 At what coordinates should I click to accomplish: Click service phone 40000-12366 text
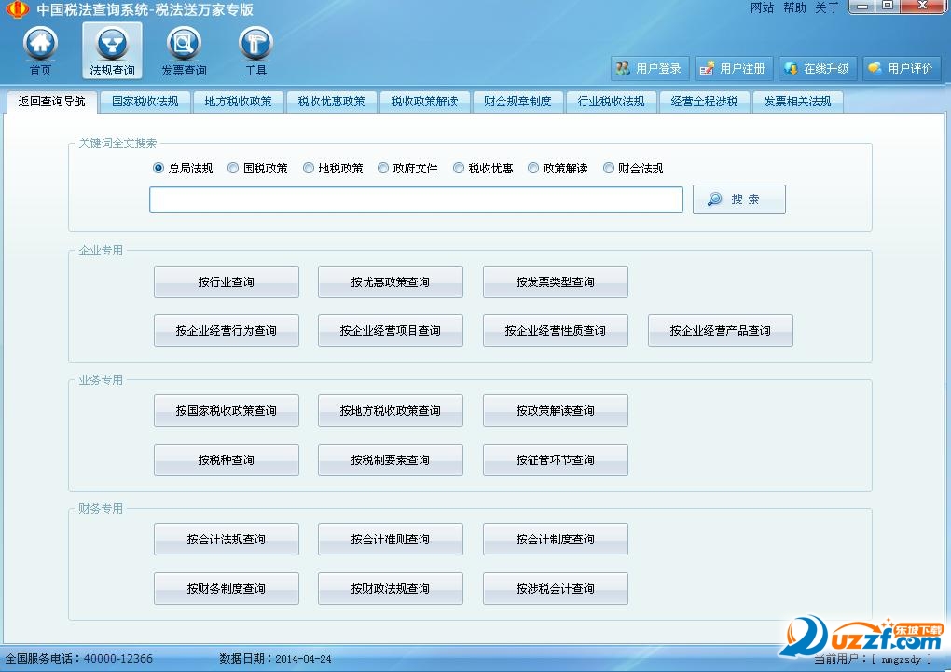pos(118,659)
